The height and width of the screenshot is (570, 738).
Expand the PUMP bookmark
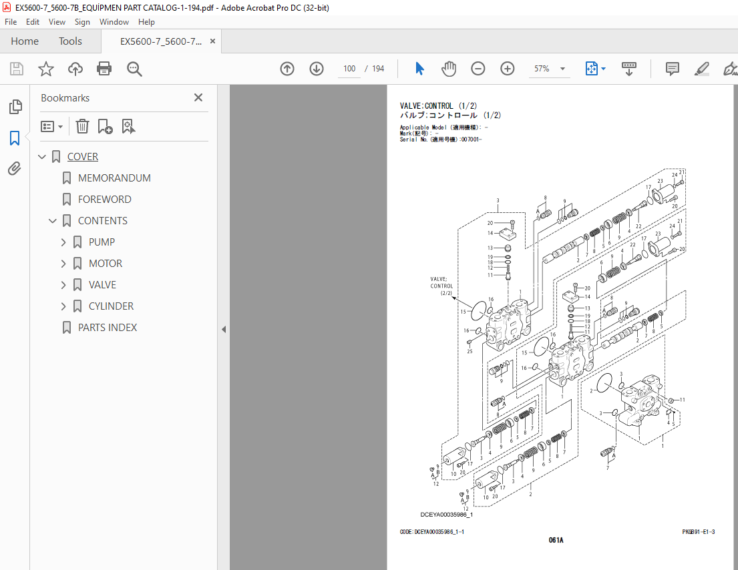64,242
